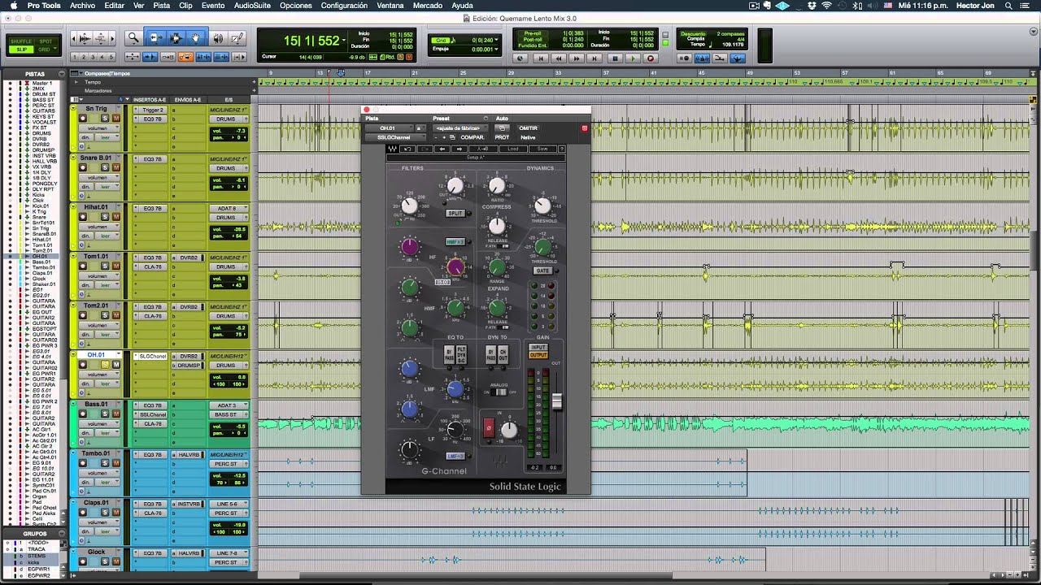Image resolution: width=1041 pixels, height=585 pixels.
Task: Enable Shuffle edit mode
Action: 21,41
